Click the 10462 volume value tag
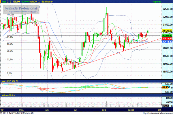173x115 pixels. (166, 106)
